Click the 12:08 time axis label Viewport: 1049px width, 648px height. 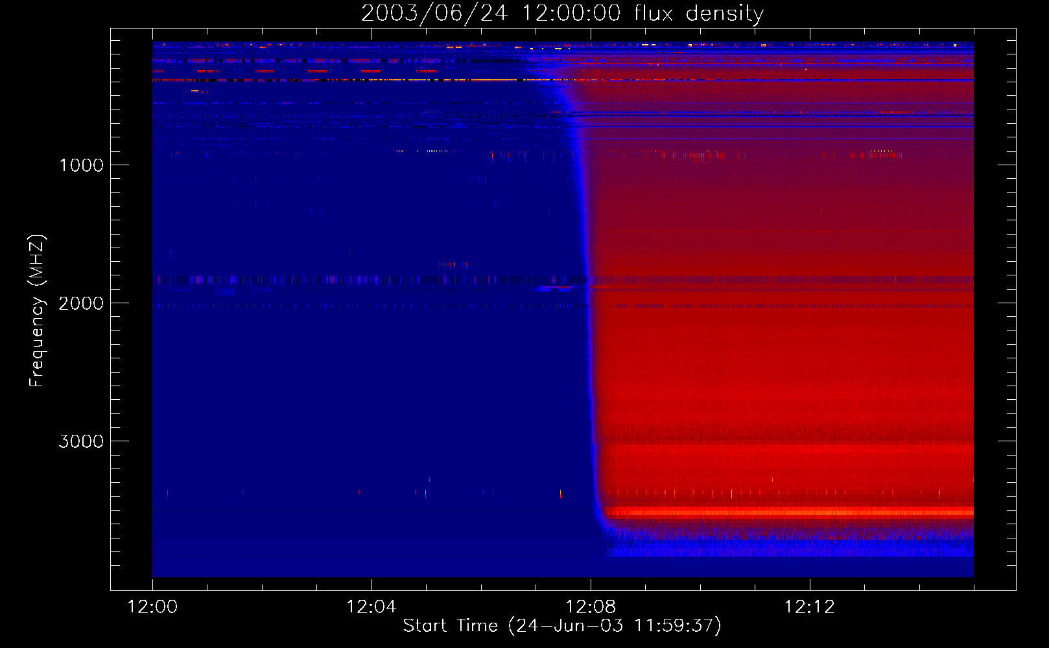point(591,607)
